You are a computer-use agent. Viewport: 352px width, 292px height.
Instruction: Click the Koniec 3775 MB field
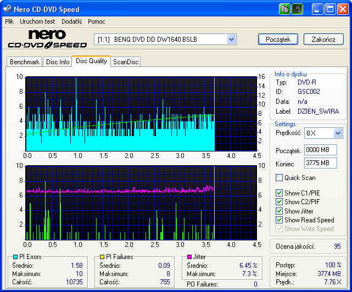coord(321,162)
